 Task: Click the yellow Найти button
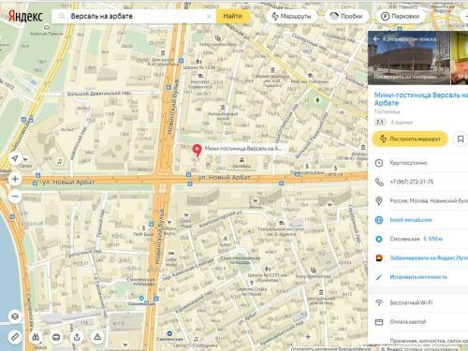pos(232,16)
